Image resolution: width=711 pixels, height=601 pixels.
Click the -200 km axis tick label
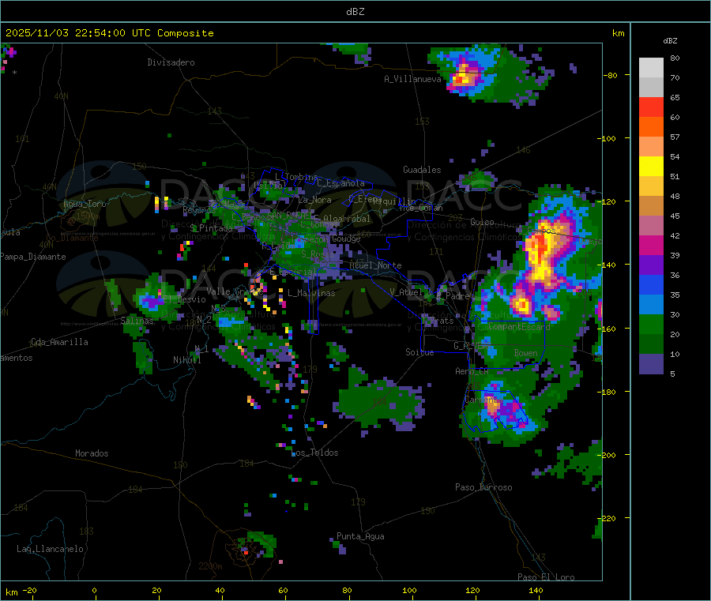click(607, 455)
